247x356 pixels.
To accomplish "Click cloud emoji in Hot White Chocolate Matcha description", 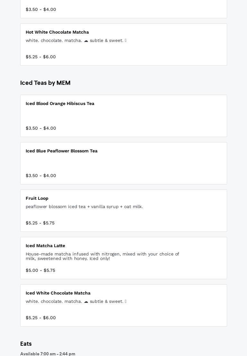I will point(86,41).
